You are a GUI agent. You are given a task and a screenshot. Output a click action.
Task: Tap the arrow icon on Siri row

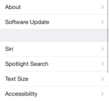(102, 49)
